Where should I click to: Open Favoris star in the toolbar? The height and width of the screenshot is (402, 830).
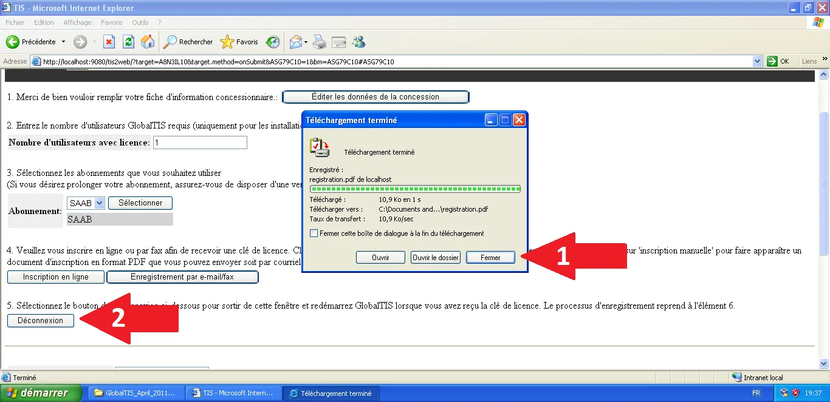(240, 42)
